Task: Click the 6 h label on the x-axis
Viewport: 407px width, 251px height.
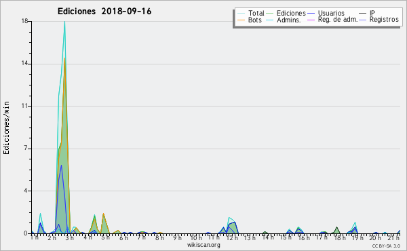Action: (123, 237)
